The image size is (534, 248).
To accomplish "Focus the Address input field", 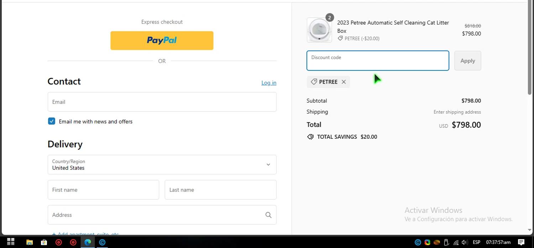I will [x=162, y=215].
